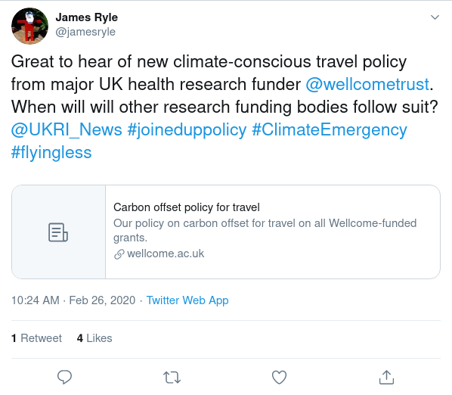Open the @wellcometrust mention
Screen dimensions: 452x395
367,84
